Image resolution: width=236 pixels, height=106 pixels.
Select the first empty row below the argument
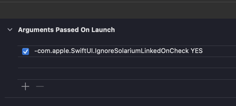coord(127,62)
